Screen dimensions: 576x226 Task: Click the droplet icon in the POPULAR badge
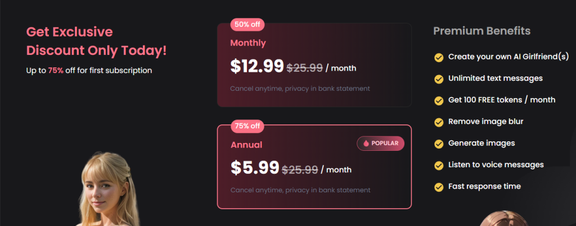[x=366, y=144]
